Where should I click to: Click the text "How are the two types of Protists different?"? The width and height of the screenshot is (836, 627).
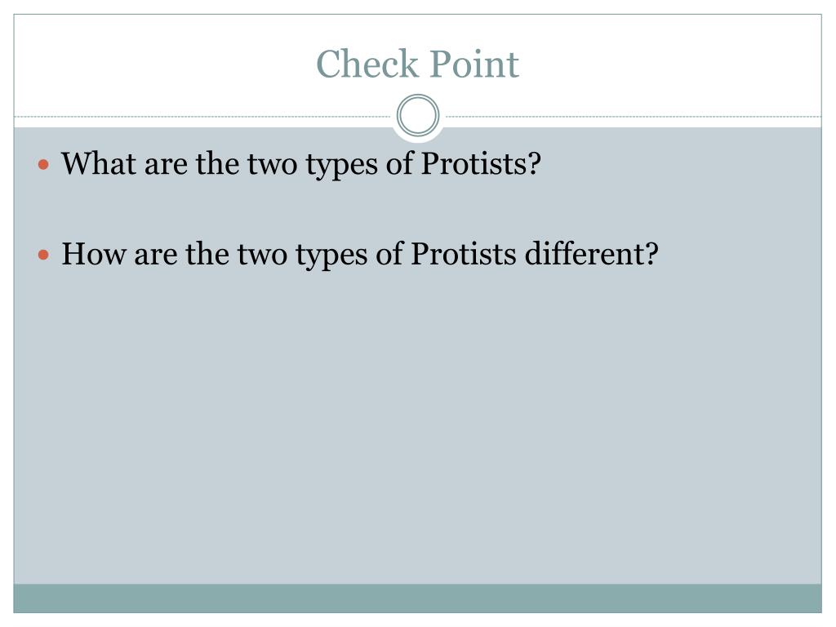[x=360, y=255]
